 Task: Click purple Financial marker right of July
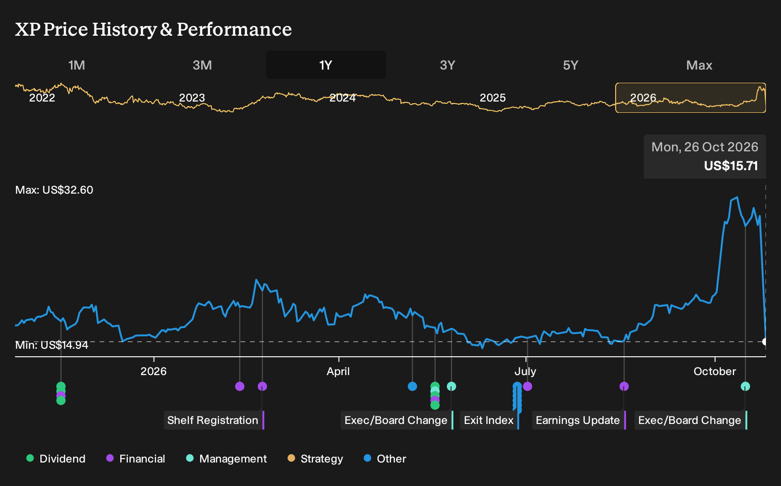[527, 386]
